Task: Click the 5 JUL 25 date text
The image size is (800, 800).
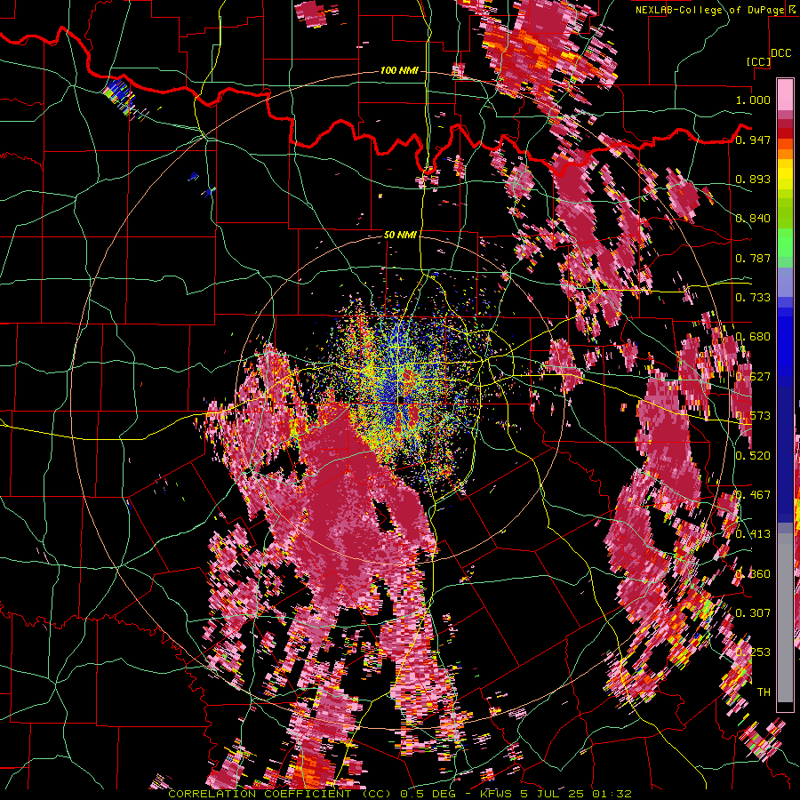Action: [553, 794]
